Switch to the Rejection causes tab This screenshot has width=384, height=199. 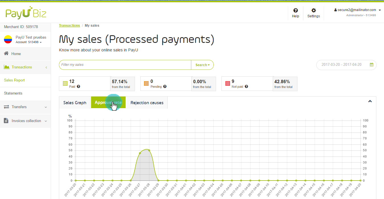(147, 103)
